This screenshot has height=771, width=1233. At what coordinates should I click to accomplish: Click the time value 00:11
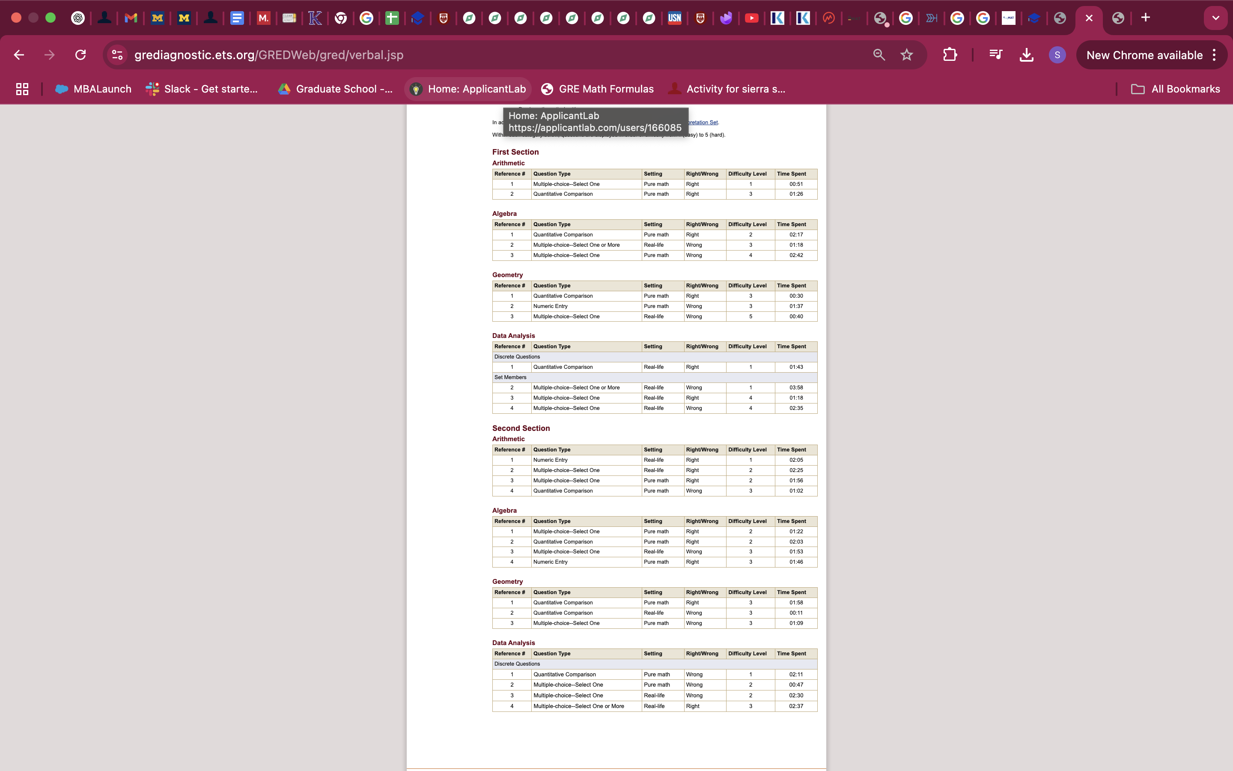[x=796, y=613]
